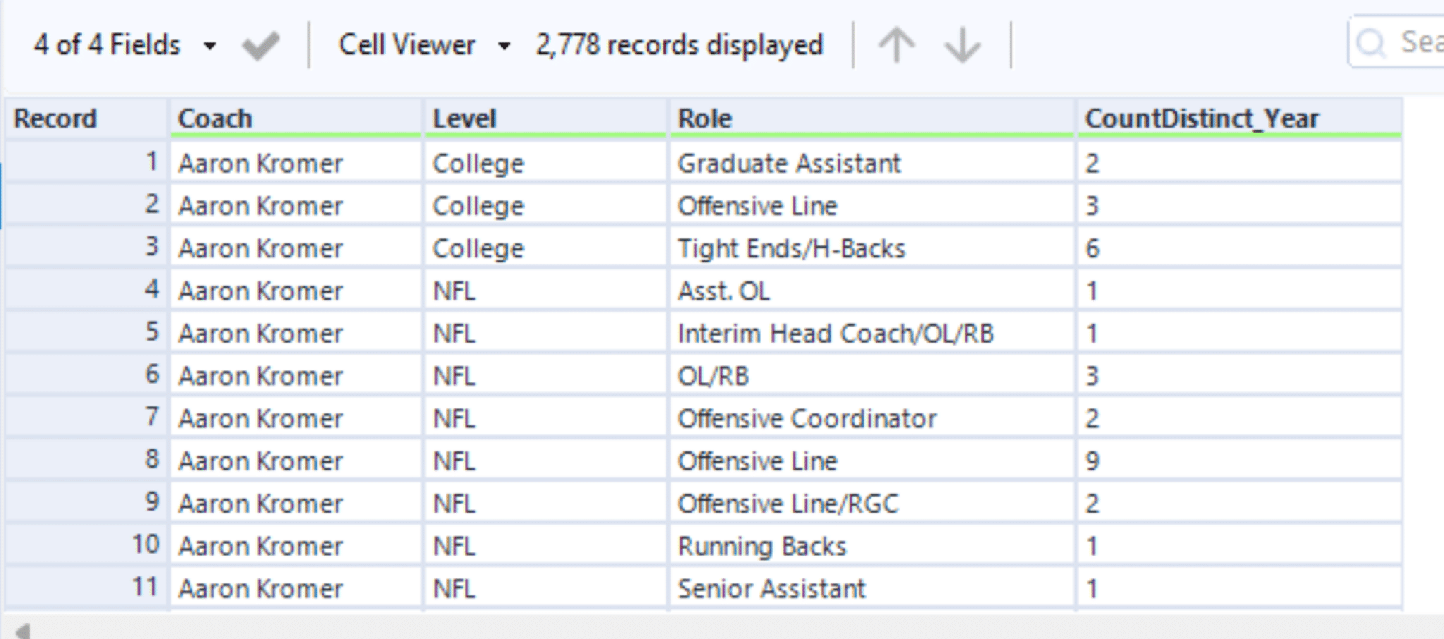
Task: Click the checkmark apply icon
Action: click(260, 46)
